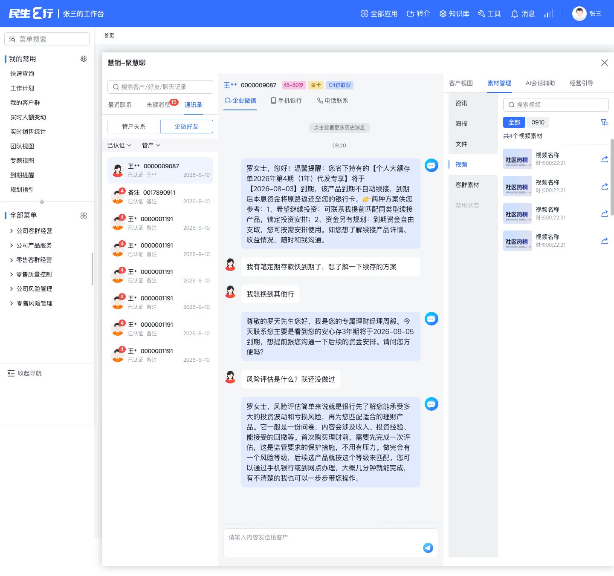Select 企微好友 segment toggle
This screenshot has width=614, height=576.
click(186, 127)
